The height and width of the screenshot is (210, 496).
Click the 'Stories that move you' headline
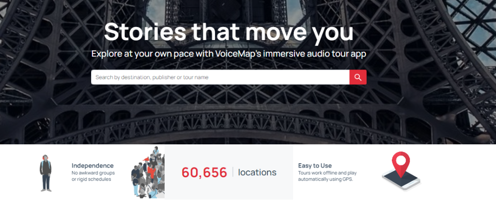click(x=229, y=32)
